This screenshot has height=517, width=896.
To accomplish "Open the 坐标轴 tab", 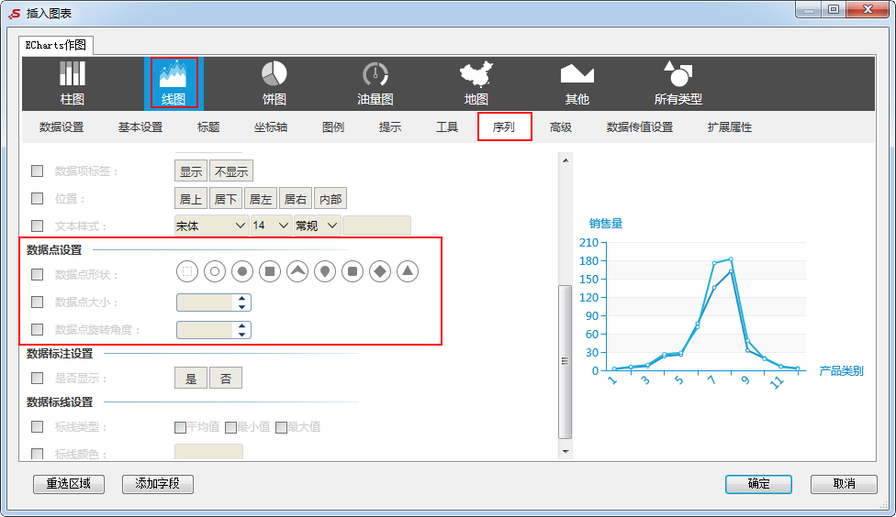I will click(x=271, y=127).
